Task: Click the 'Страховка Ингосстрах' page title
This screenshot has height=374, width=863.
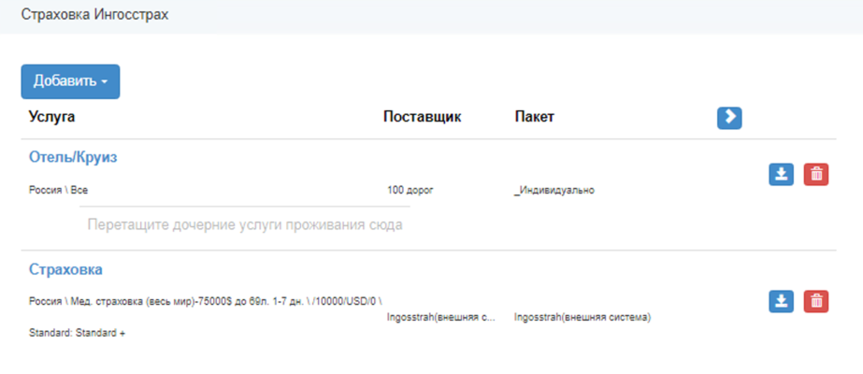Action: [95, 17]
